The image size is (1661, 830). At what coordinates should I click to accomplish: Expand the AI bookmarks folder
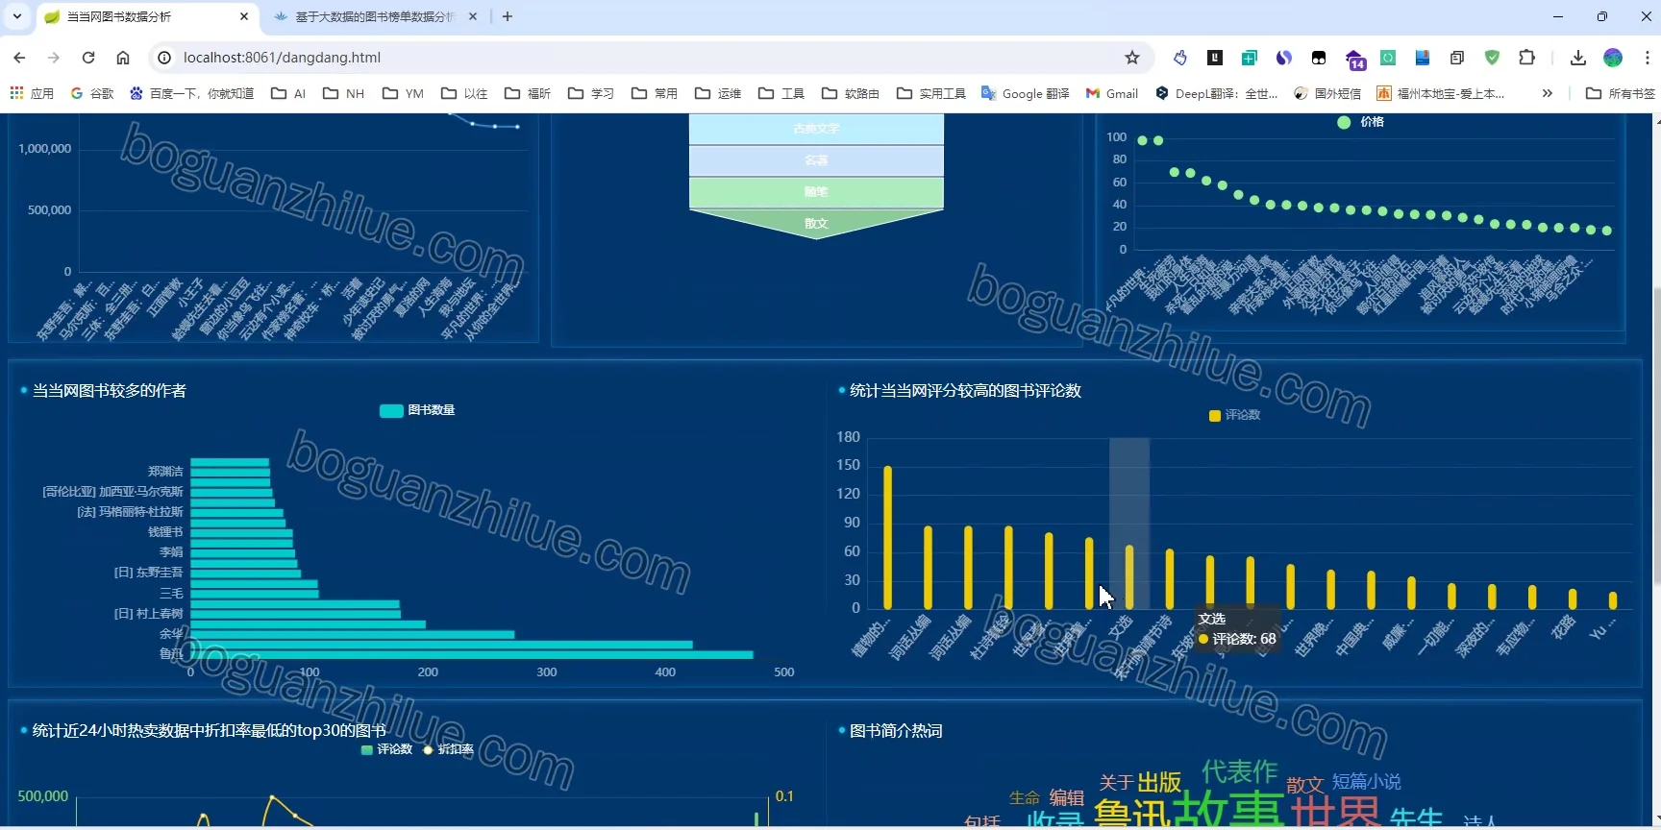288,93
